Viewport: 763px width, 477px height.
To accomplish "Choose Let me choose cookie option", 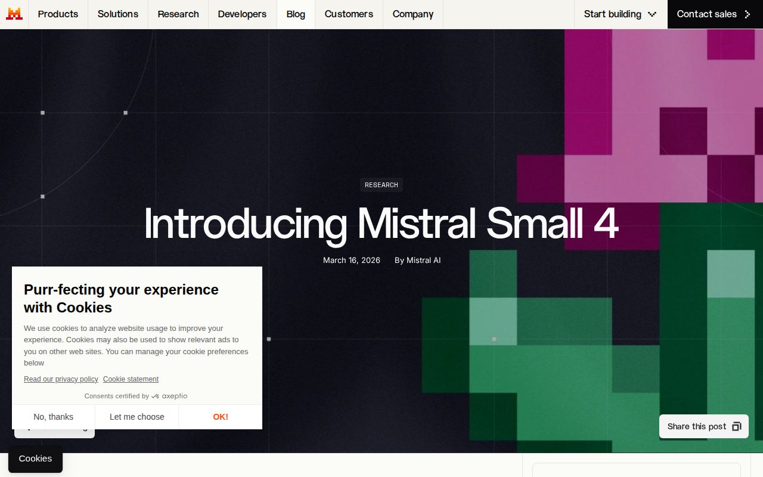I will click(137, 417).
